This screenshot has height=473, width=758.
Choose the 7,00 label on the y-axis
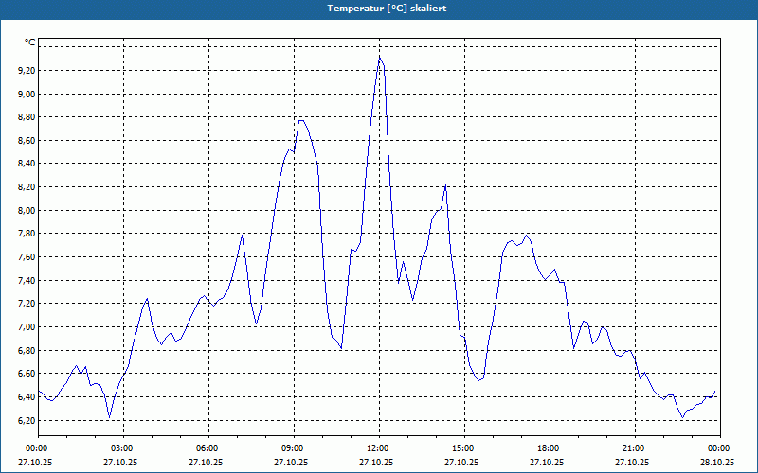click(x=27, y=327)
